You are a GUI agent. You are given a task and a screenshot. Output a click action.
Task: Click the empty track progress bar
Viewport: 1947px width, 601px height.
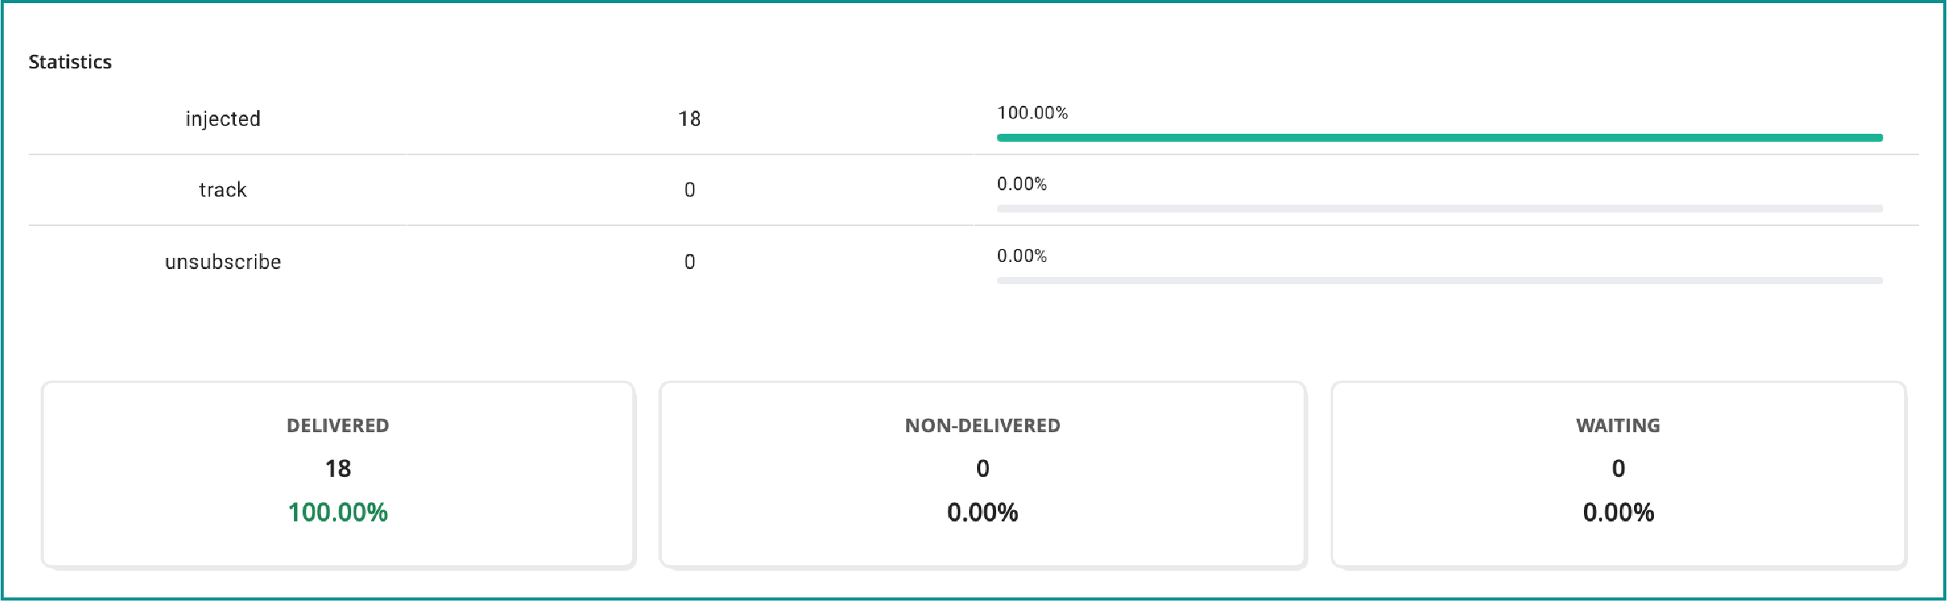coord(1439,209)
